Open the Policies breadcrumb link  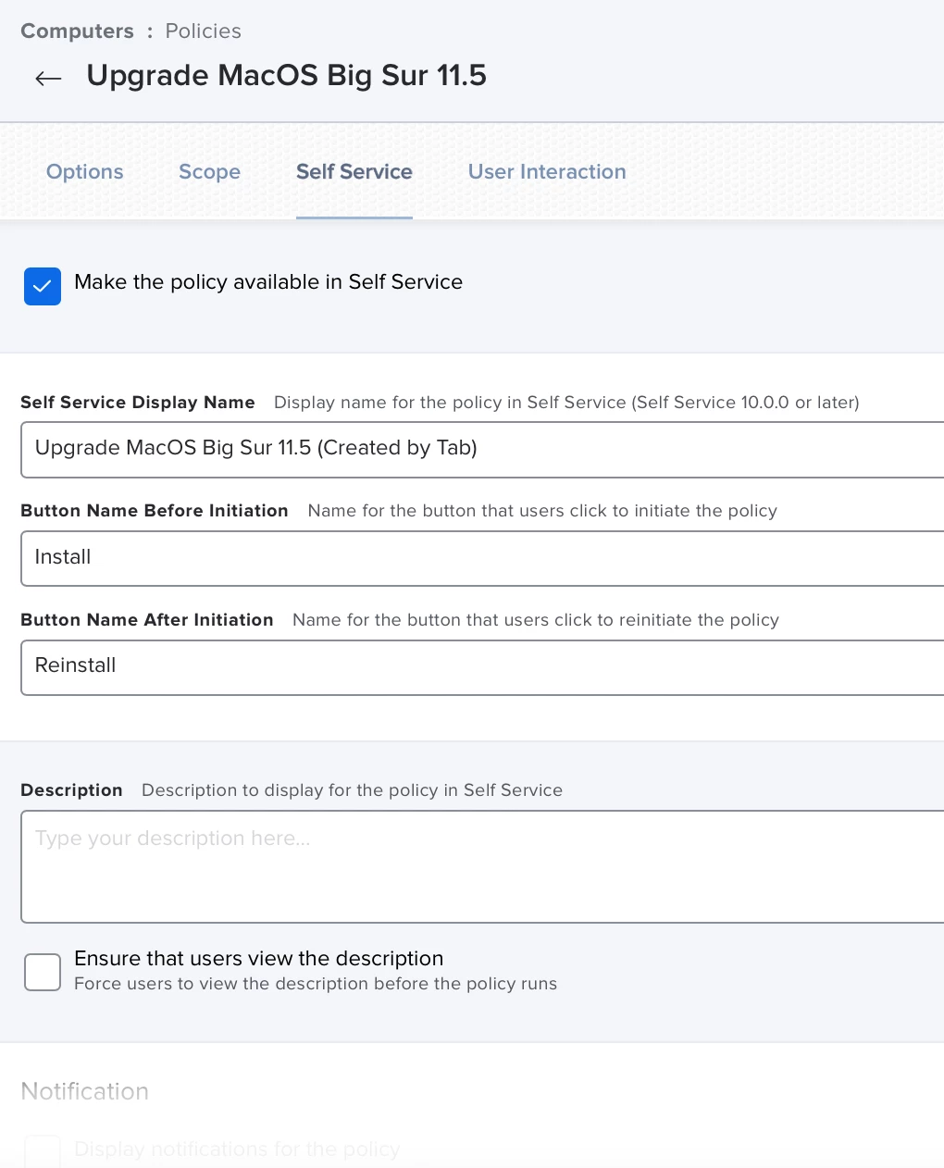point(204,31)
